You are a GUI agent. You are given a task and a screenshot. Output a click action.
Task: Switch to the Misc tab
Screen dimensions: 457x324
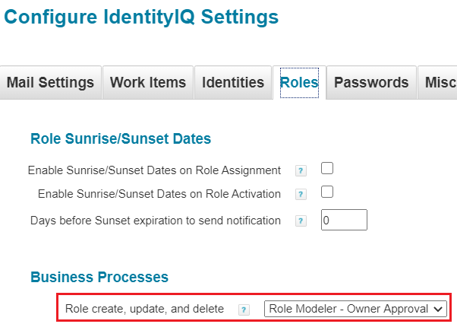[x=440, y=83]
